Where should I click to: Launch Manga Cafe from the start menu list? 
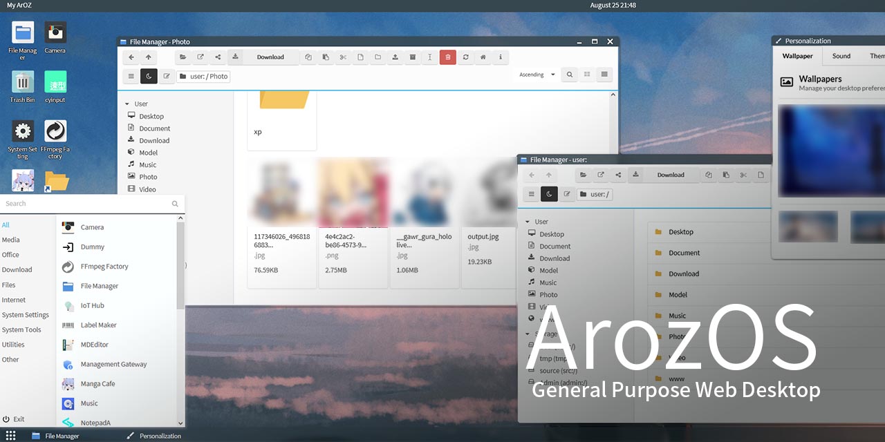click(97, 384)
